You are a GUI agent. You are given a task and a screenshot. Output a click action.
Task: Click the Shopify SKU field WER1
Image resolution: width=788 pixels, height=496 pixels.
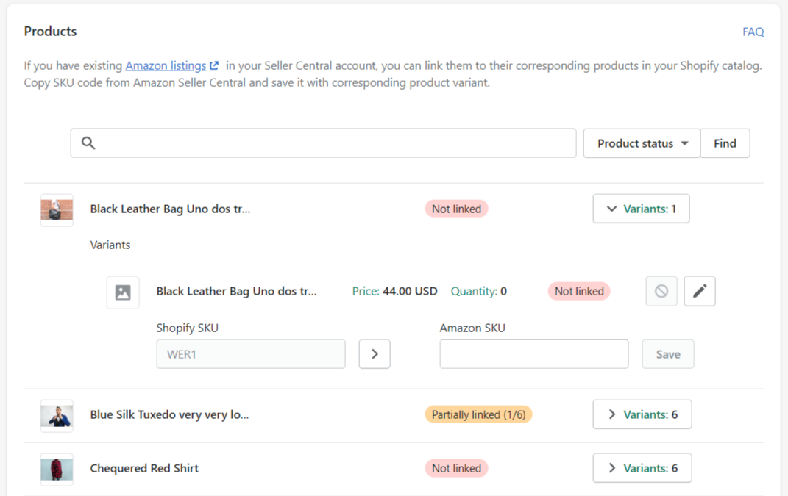(x=251, y=354)
